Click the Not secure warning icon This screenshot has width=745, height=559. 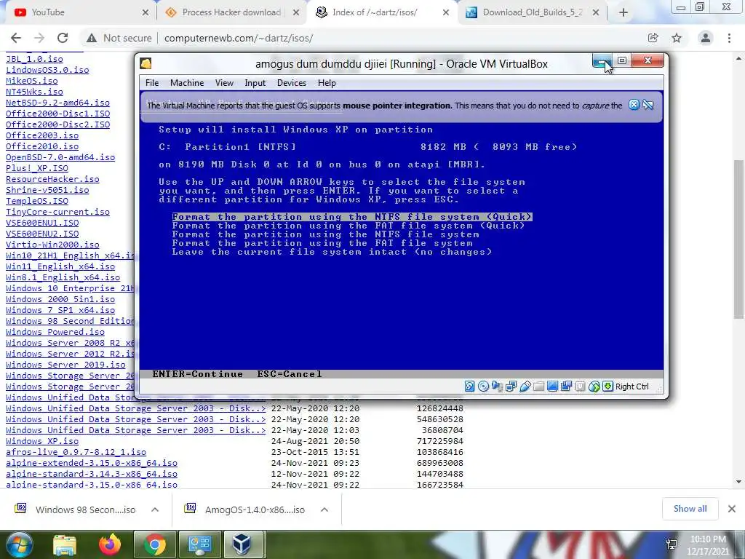92,38
